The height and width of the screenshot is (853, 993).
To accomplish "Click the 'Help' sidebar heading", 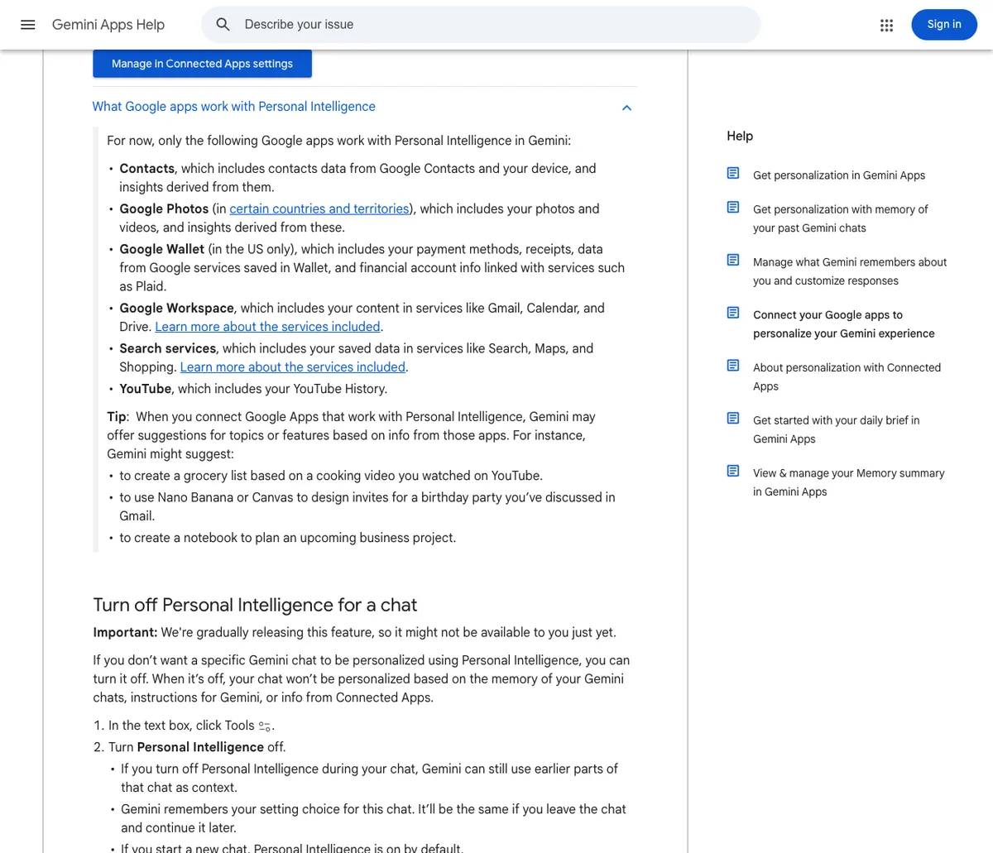I will (x=740, y=136).
